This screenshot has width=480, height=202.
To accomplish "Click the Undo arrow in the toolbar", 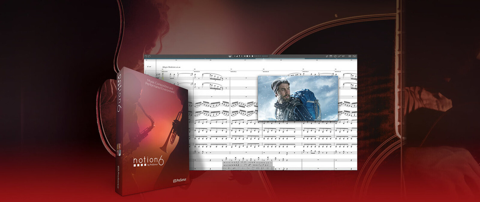I will (146, 56).
